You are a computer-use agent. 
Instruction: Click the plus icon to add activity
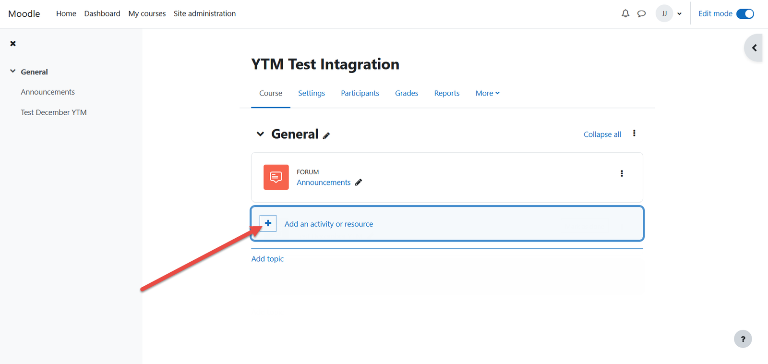point(268,223)
